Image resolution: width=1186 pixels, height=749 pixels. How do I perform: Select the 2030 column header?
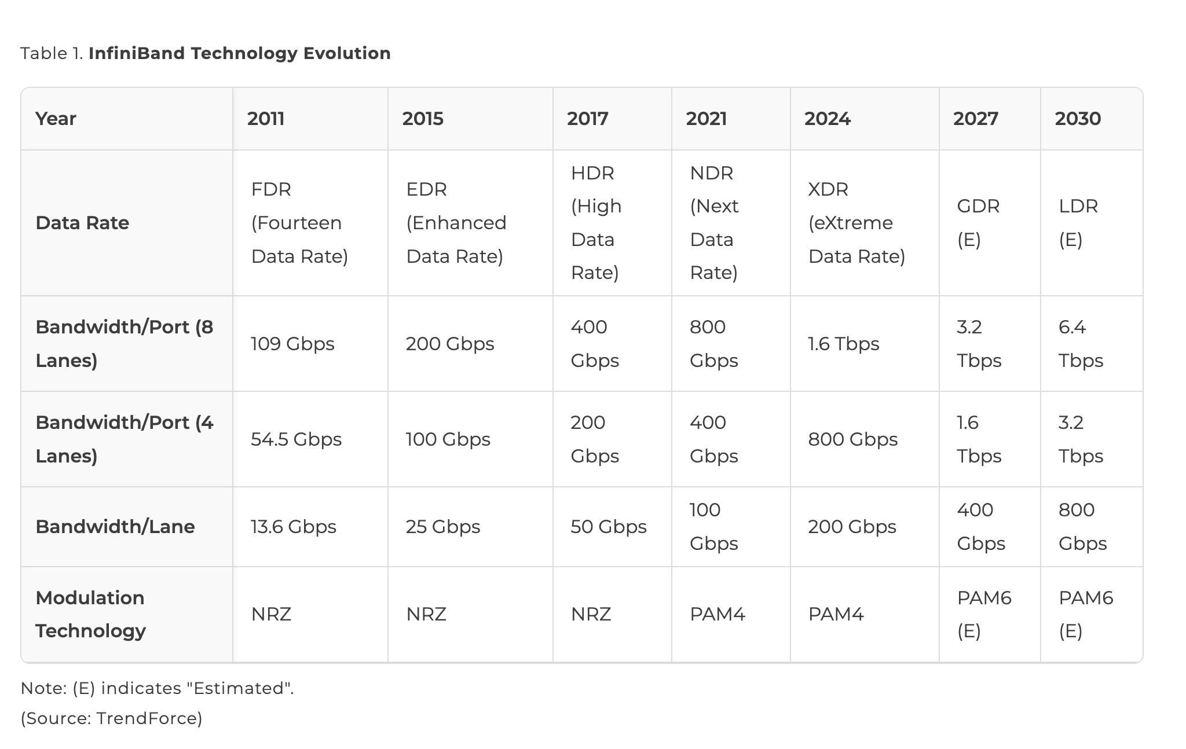tap(1077, 119)
